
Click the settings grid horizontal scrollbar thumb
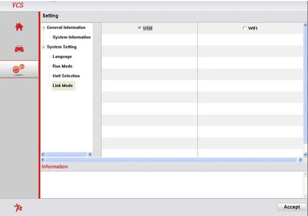(x=171, y=160)
